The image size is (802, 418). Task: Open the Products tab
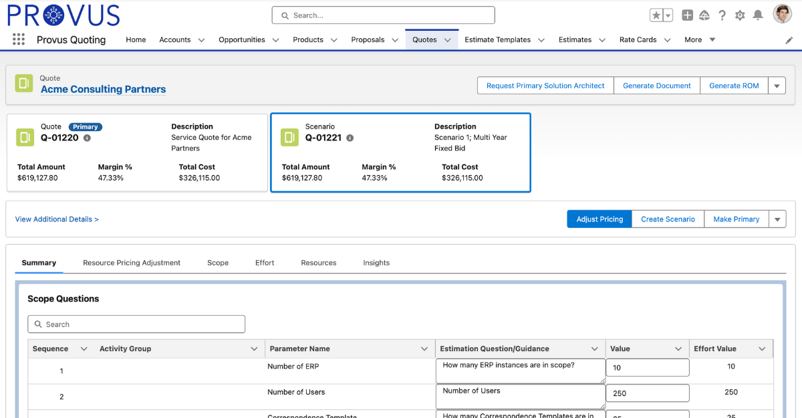(x=308, y=39)
